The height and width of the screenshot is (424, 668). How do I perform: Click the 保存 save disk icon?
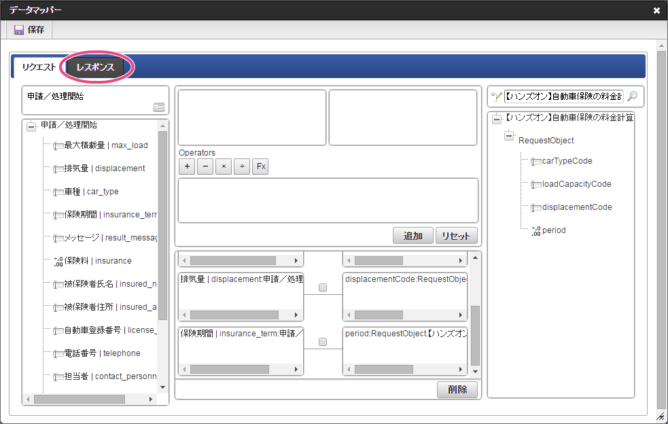[x=19, y=30]
